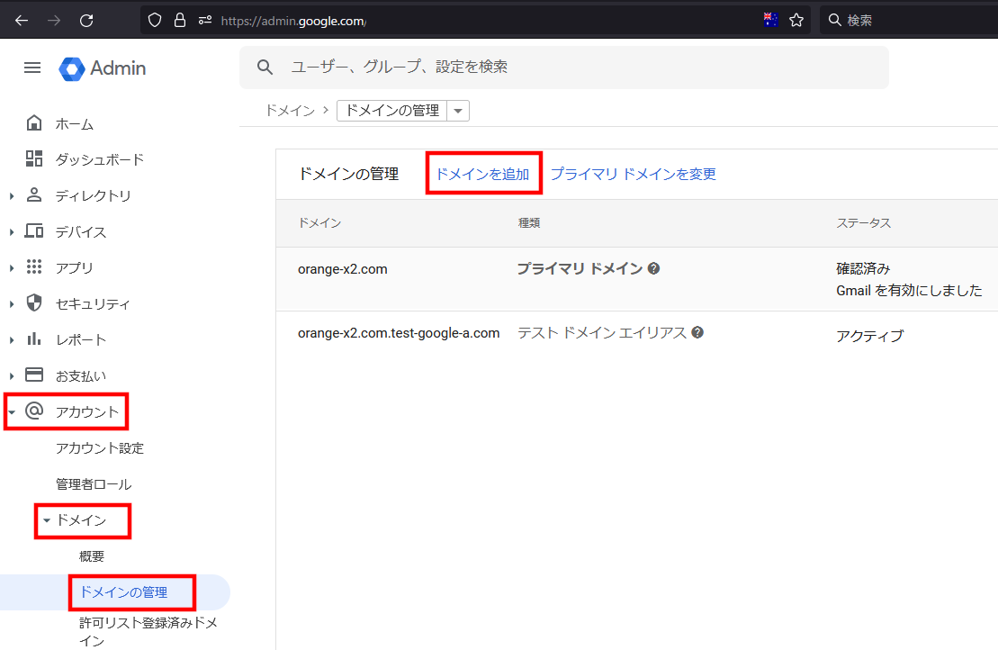
Task: Click the ドメインを追加 link
Action: tap(482, 174)
